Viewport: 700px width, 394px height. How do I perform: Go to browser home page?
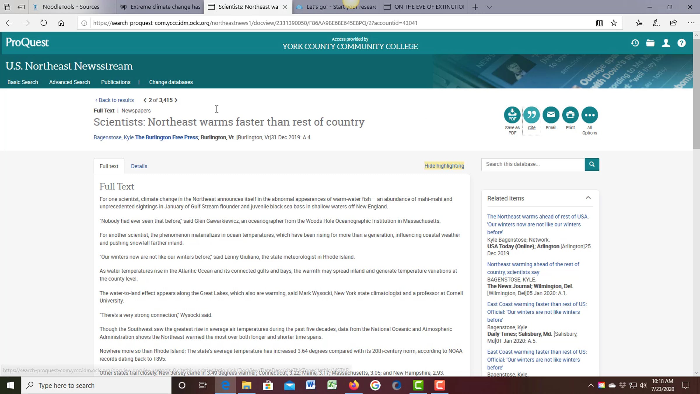pyautogui.click(x=61, y=23)
